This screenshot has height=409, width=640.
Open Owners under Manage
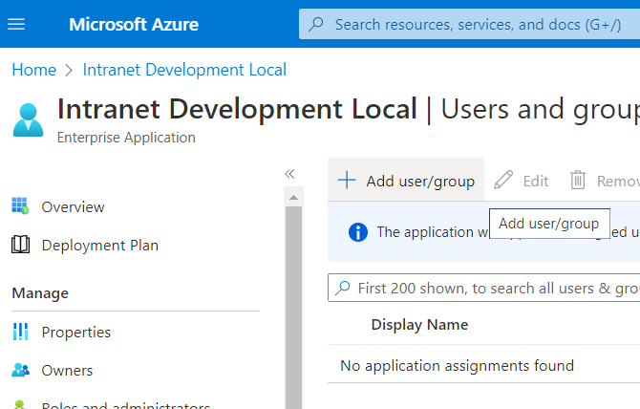pyautogui.click(x=68, y=371)
